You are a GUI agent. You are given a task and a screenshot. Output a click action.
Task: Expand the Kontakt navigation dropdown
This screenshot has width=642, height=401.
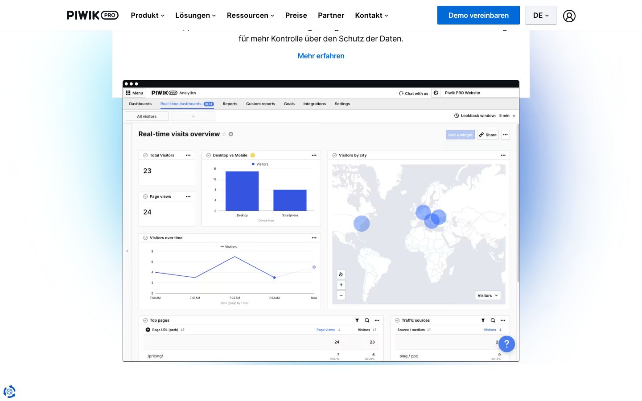tap(372, 15)
